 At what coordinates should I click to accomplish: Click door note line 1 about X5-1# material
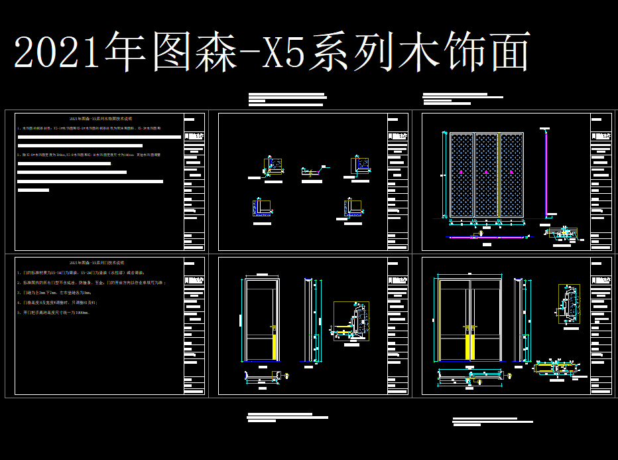81,273
